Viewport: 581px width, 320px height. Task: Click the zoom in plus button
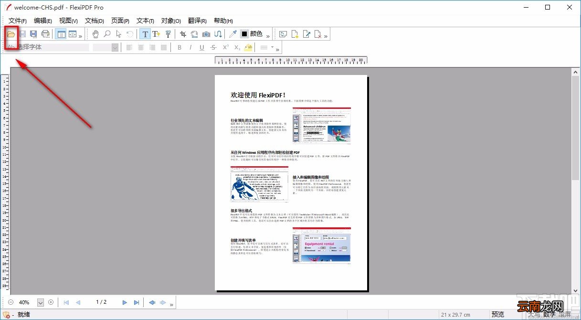(51, 302)
